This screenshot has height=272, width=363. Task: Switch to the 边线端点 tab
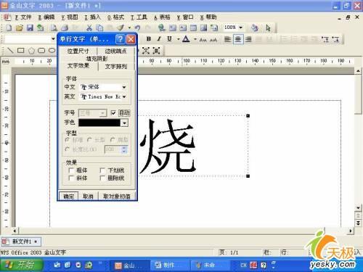pyautogui.click(x=115, y=51)
